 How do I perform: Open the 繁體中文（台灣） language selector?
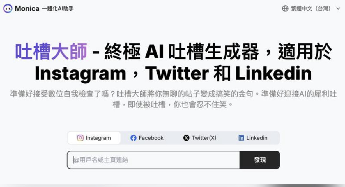pyautogui.click(x=311, y=8)
